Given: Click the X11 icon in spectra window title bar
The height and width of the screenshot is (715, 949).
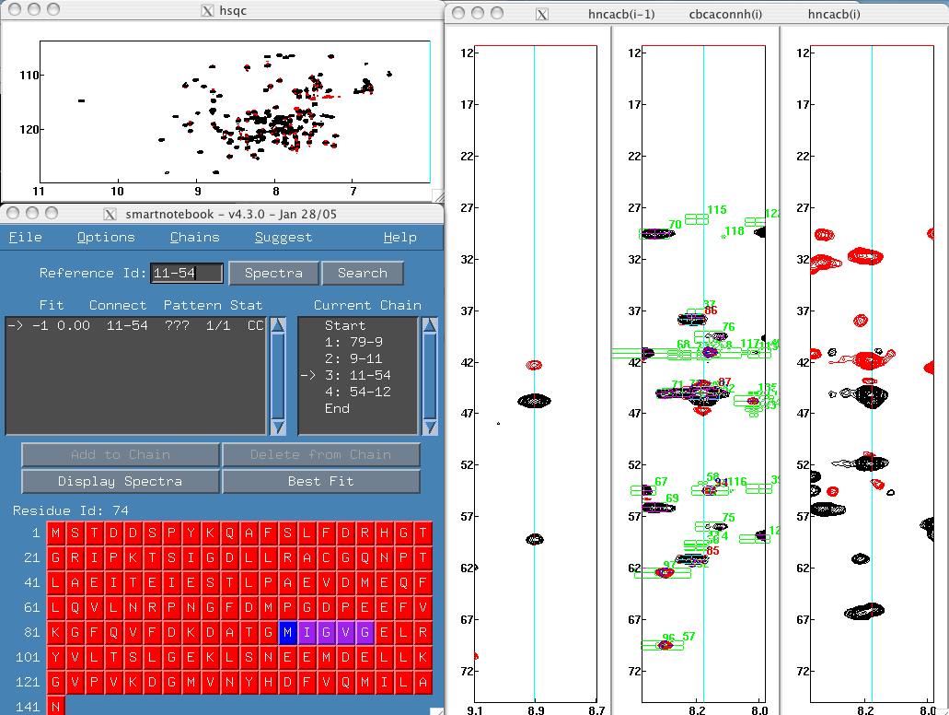Looking at the screenshot, I should [542, 14].
